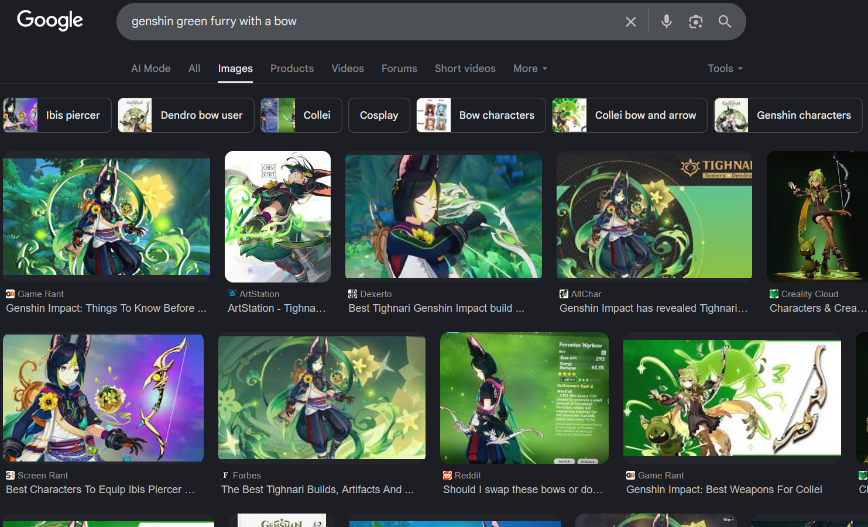
Task: Open Google Lens image search icon
Action: pyautogui.click(x=695, y=22)
